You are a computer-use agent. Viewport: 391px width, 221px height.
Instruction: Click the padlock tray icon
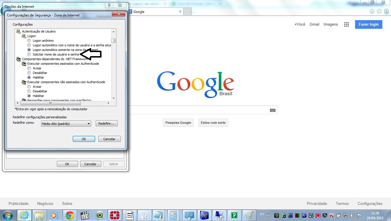tap(290, 215)
